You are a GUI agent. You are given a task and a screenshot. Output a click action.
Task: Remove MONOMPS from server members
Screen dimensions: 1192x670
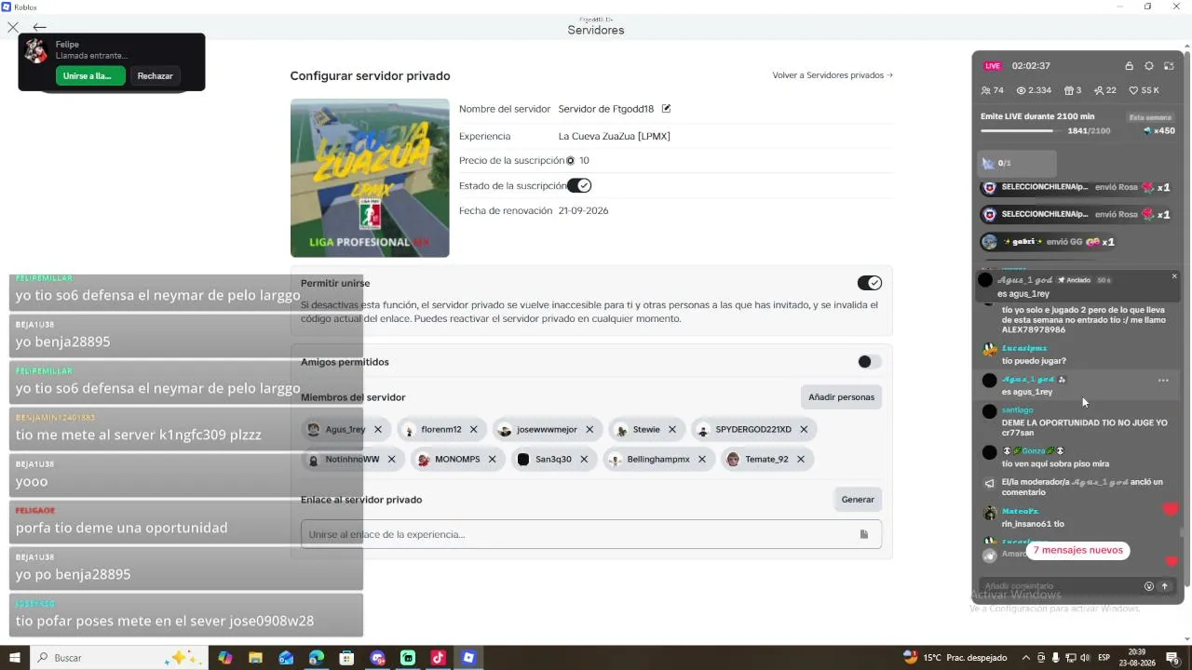pos(492,460)
